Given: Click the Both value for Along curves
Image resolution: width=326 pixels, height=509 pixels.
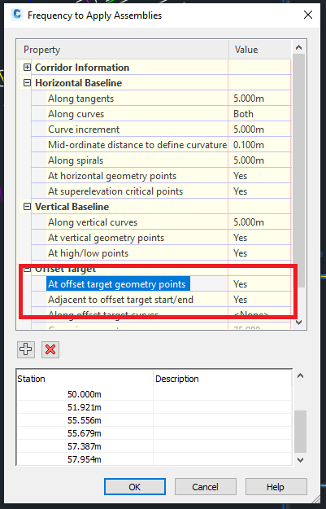Looking at the screenshot, I should [243, 114].
